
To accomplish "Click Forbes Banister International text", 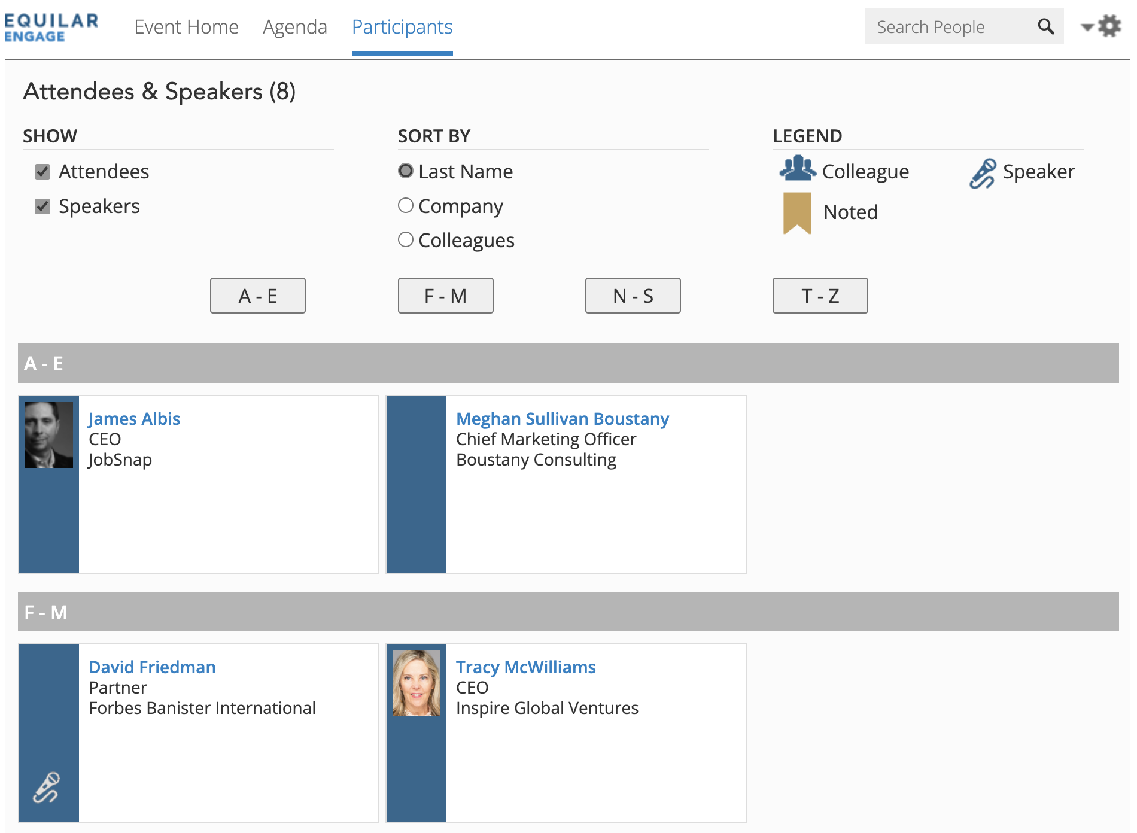I will coord(202,708).
